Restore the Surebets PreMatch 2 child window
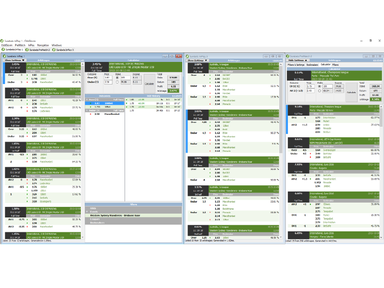 [x=373, y=56]
